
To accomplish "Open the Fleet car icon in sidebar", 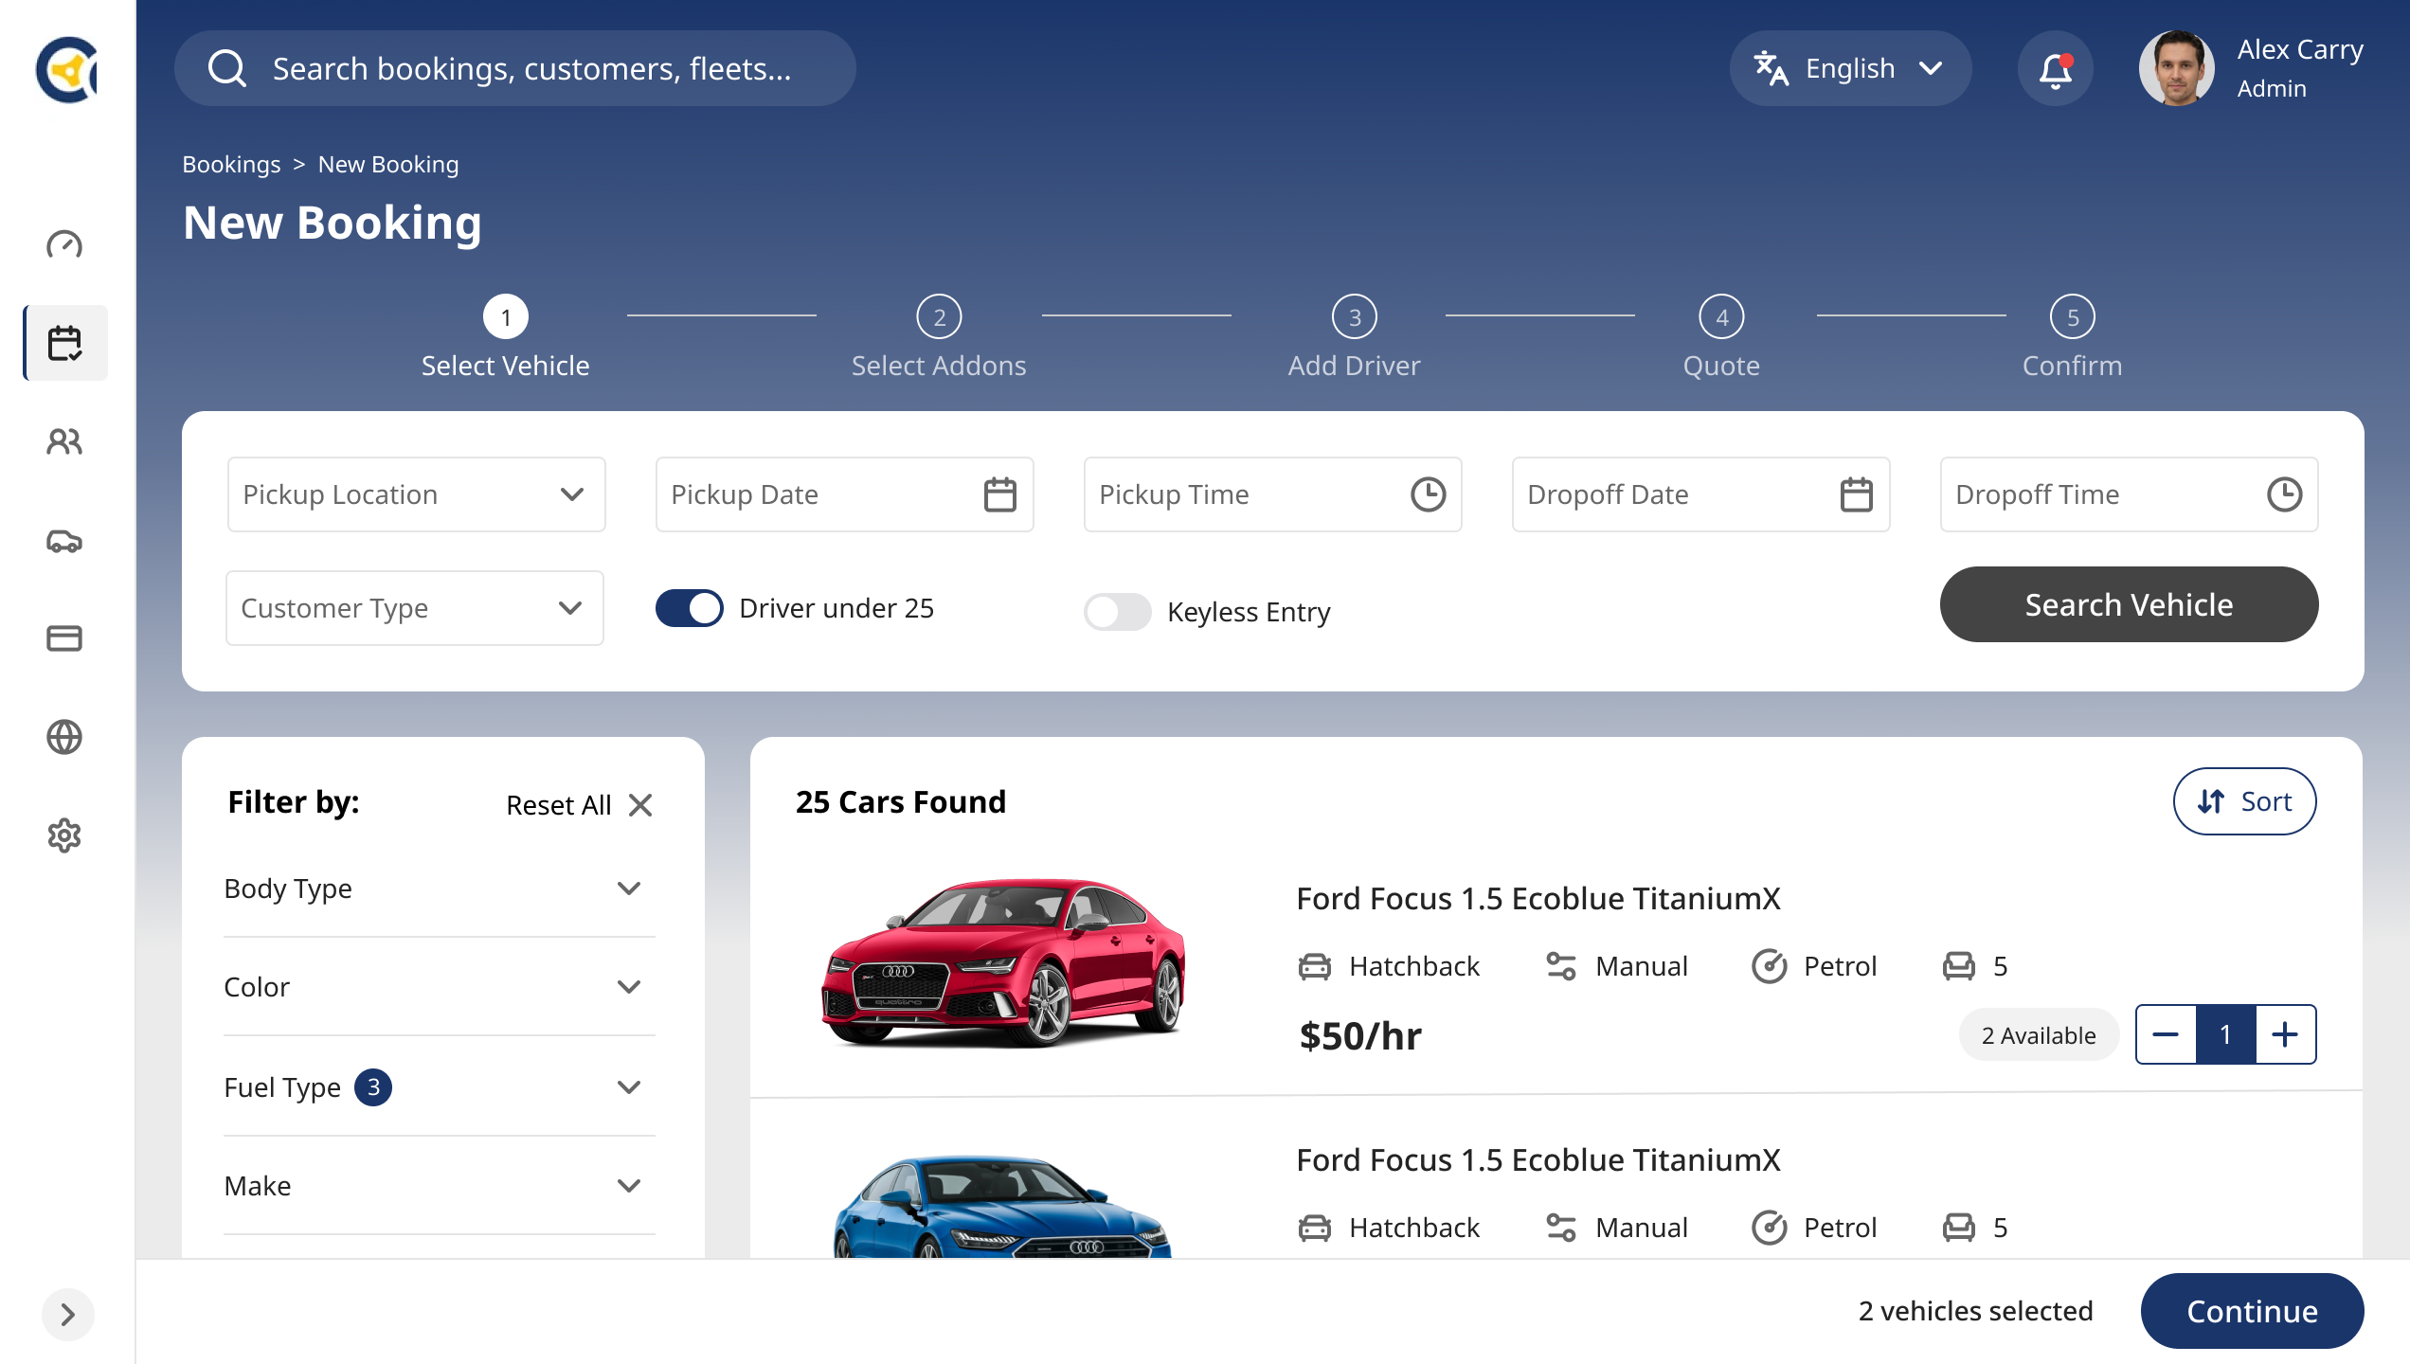I will point(64,540).
